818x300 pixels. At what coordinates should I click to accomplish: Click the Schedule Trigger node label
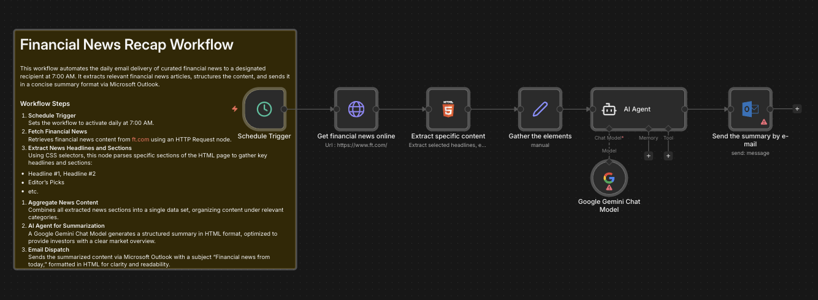[264, 136]
